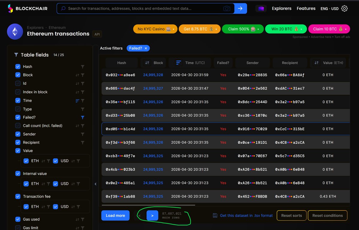Image resolution: width=359 pixels, height=230 pixels.
Task: Open transaction hash 0xf39•••1ab88
Action: pyautogui.click(x=120, y=196)
